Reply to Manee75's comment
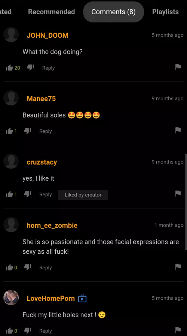This screenshot has height=336, width=187. point(45,131)
